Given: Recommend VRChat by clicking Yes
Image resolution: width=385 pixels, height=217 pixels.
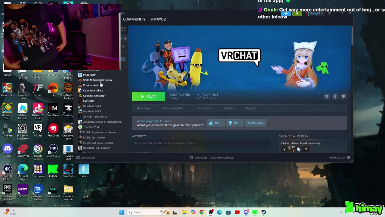Looking at the screenshot, I should click(216, 123).
